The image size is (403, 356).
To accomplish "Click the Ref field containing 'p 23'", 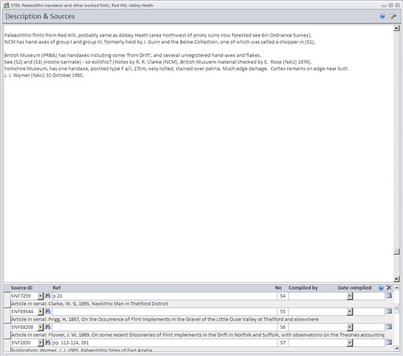I will [164, 296].
